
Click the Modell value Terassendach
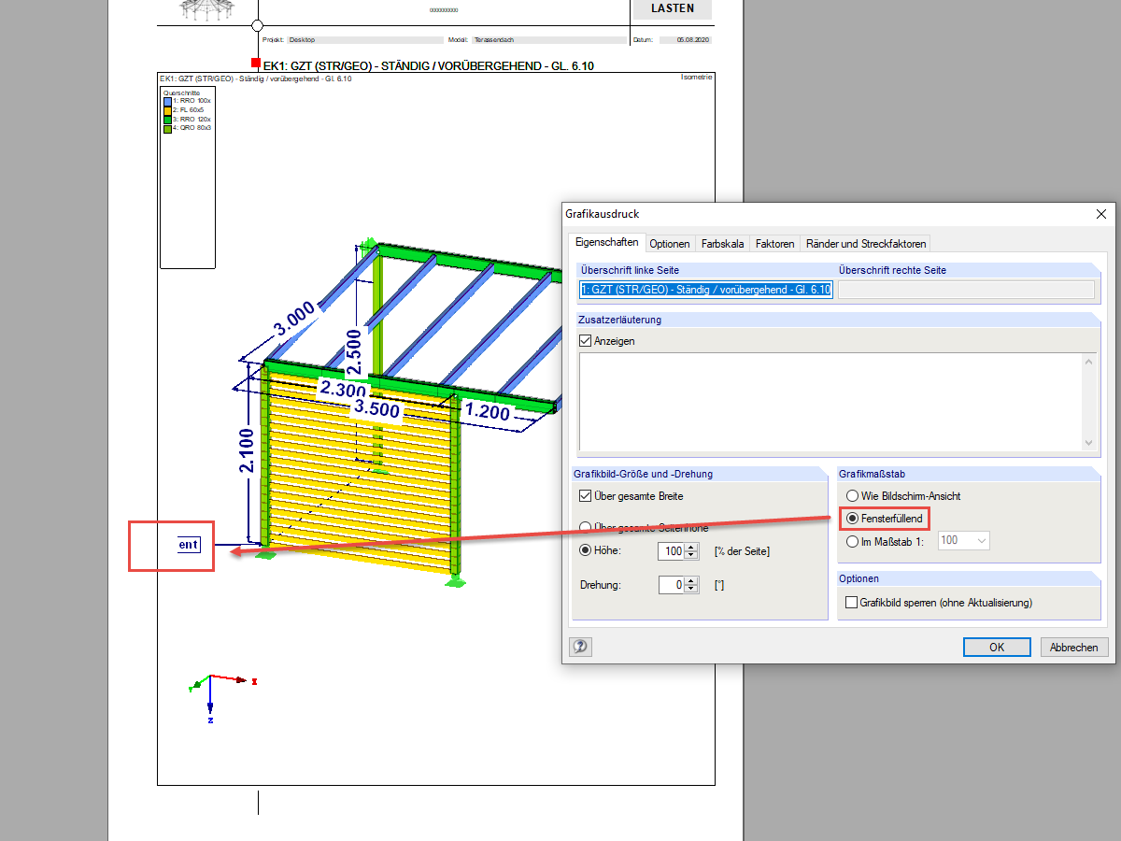pyautogui.click(x=494, y=40)
